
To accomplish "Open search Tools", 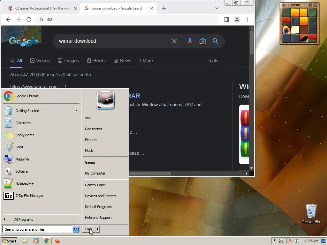I will pyautogui.click(x=213, y=61).
